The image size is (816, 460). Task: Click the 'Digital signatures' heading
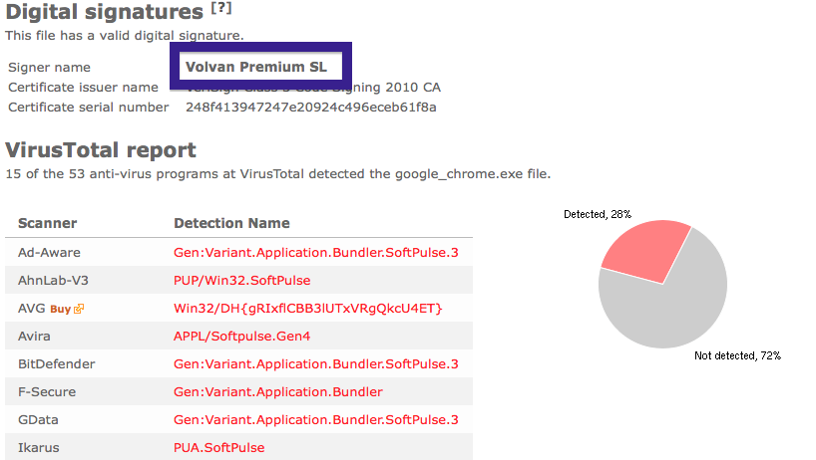coord(104,13)
